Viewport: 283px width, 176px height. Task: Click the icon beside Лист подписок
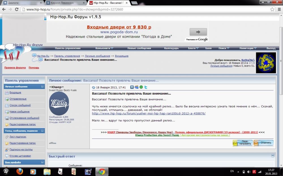click(7, 137)
